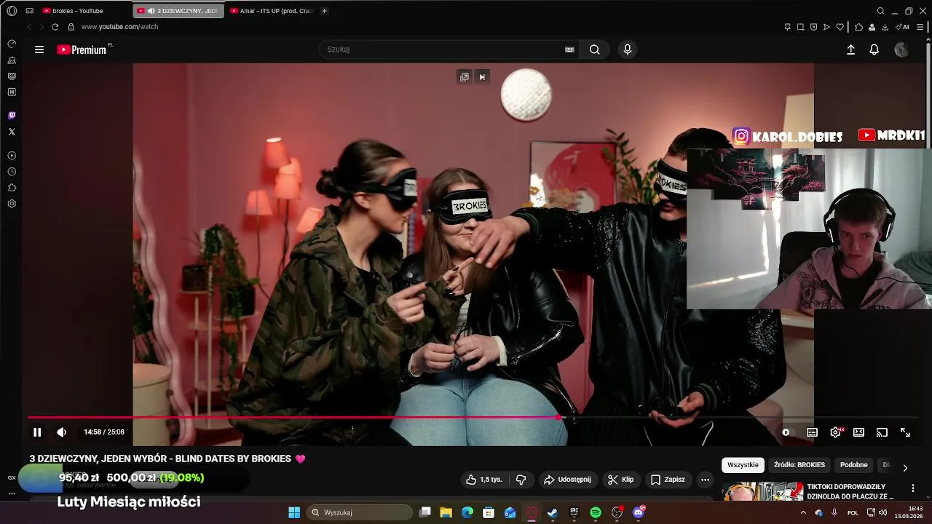Open the browser AI assistant
This screenshot has width=932, height=524.
(903, 27)
